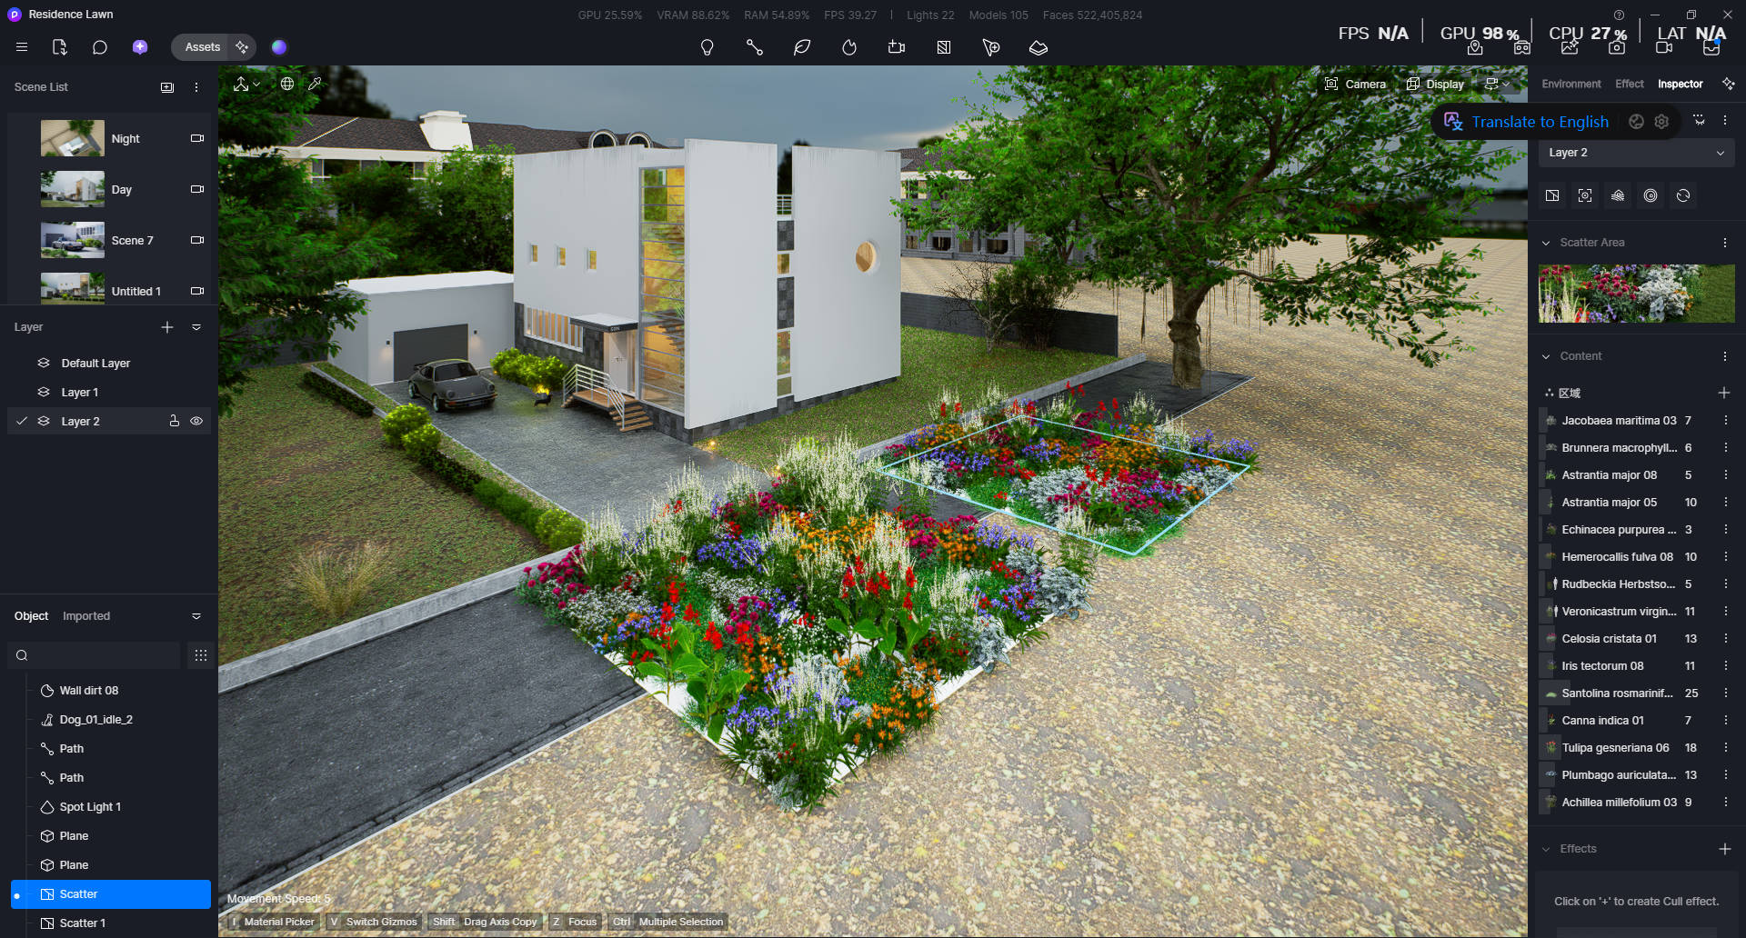Open the hamburger main menu
The width and height of the screenshot is (1746, 938).
click(22, 47)
